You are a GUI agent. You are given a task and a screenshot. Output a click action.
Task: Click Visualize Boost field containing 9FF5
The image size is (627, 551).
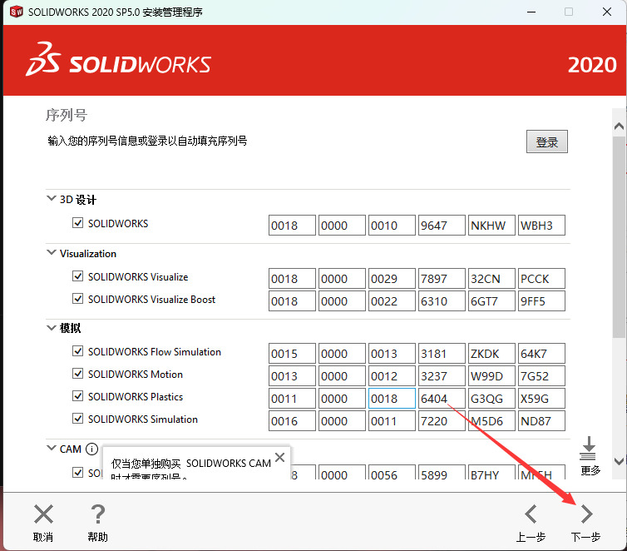[541, 301]
